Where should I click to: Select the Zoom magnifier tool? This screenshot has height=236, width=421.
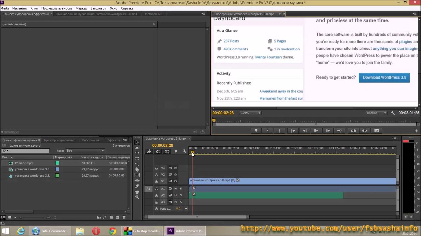pyautogui.click(x=137, y=197)
